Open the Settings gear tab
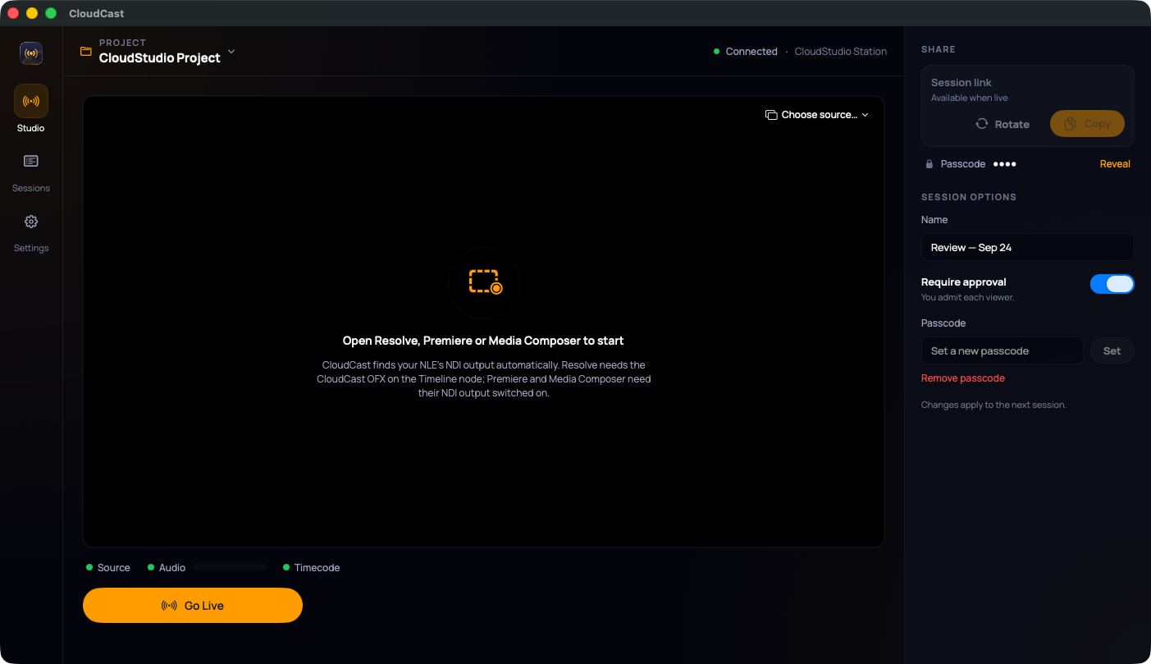This screenshot has width=1151, height=664. [x=31, y=233]
